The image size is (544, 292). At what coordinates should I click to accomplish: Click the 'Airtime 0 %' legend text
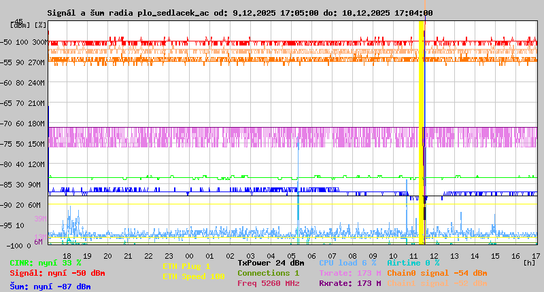coord(413,263)
